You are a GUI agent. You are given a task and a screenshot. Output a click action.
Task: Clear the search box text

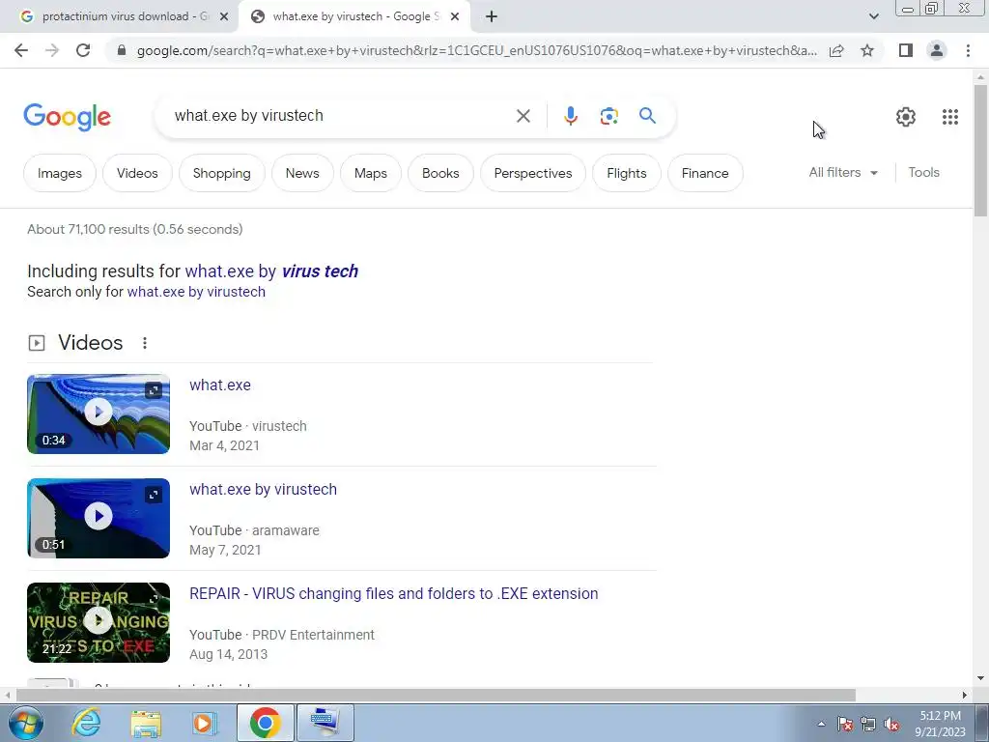pos(523,116)
